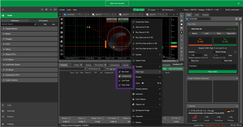Select the Market order type
243x127 pixels.
pyautogui.click(x=194, y=33)
